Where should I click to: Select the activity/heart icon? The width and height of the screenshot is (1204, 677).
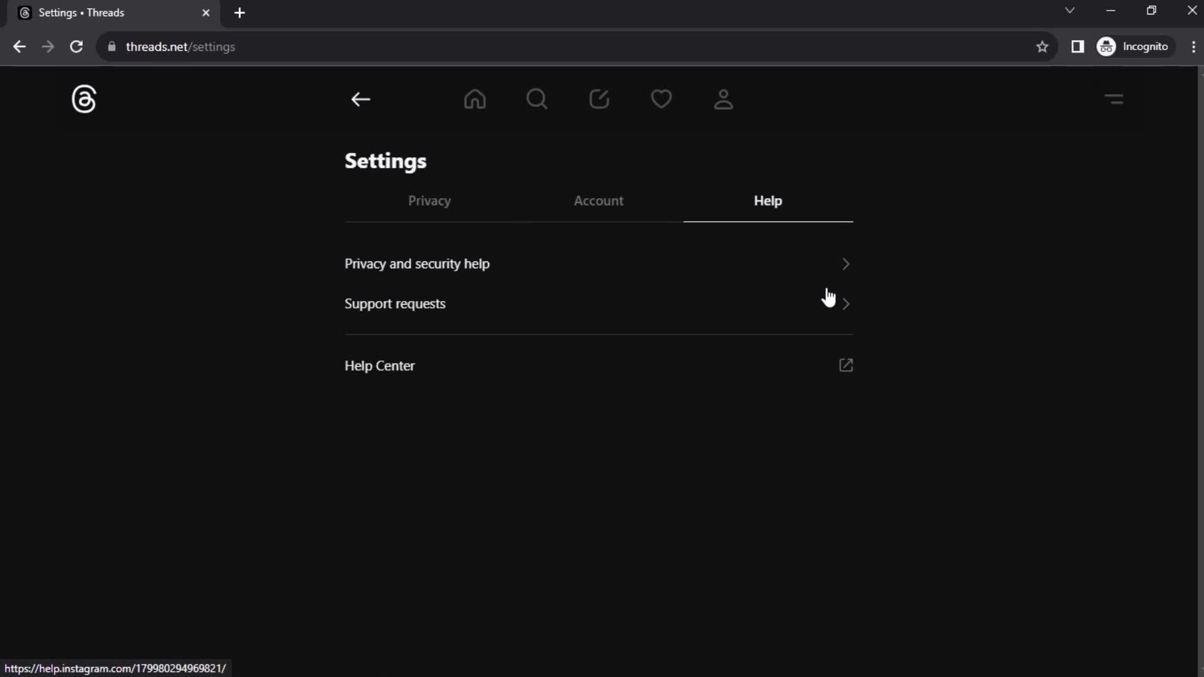pyautogui.click(x=662, y=99)
